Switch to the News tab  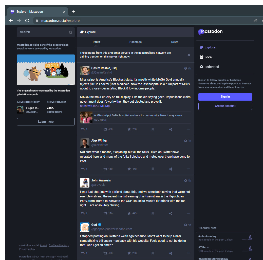[x=175, y=42]
